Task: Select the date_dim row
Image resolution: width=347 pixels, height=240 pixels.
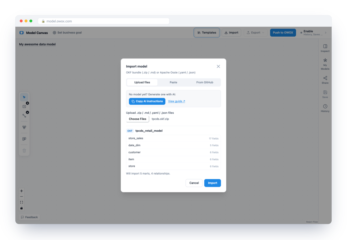Action: pos(173,145)
